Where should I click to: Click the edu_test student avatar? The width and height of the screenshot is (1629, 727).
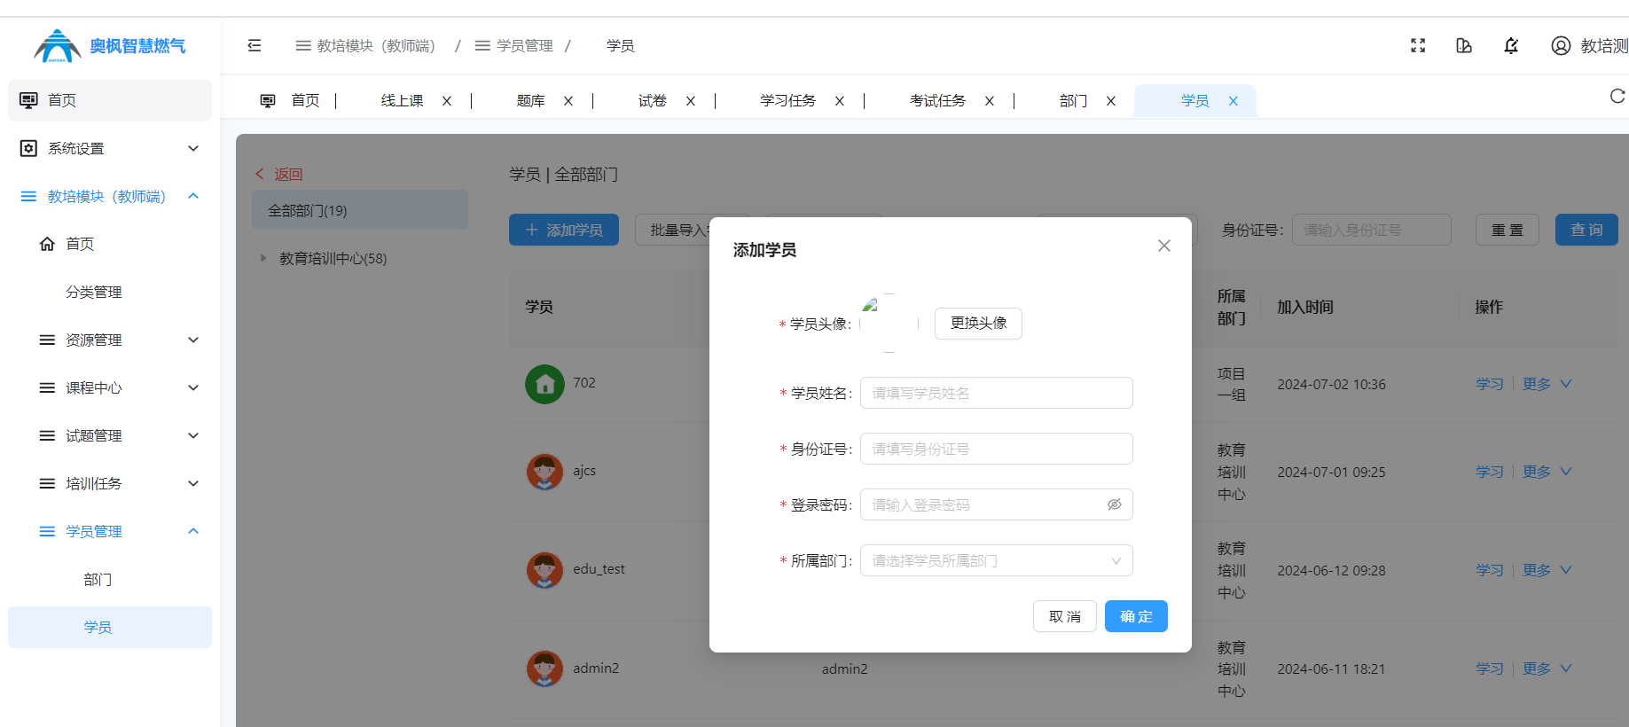544,570
